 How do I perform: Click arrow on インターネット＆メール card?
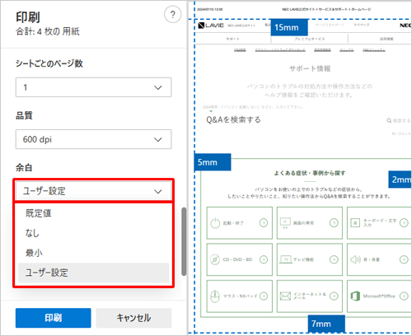(x=334, y=296)
